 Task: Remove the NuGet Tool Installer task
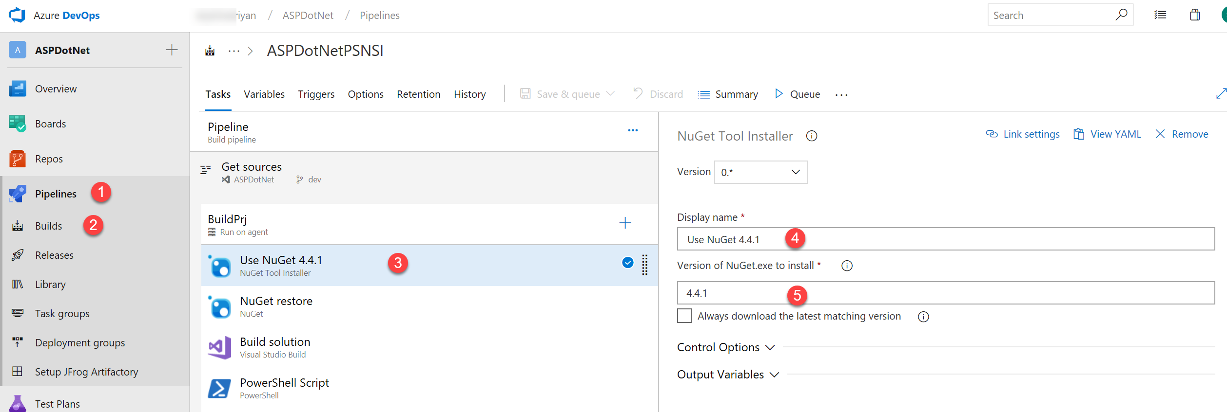pyautogui.click(x=1182, y=134)
